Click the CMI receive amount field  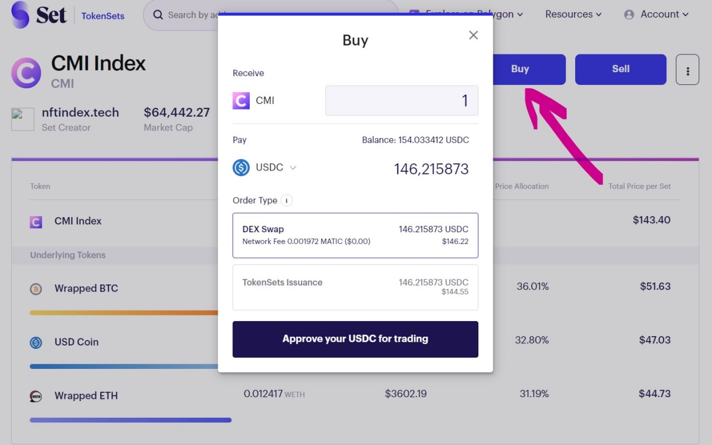pos(402,101)
